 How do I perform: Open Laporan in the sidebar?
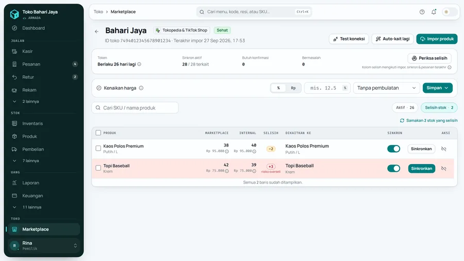click(x=44, y=183)
